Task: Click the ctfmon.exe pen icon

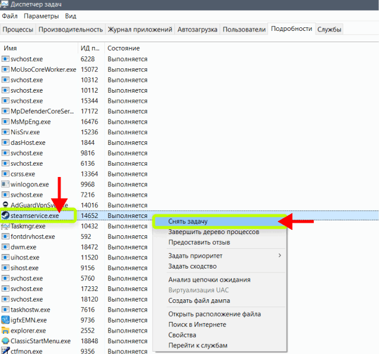Action: [5, 350]
